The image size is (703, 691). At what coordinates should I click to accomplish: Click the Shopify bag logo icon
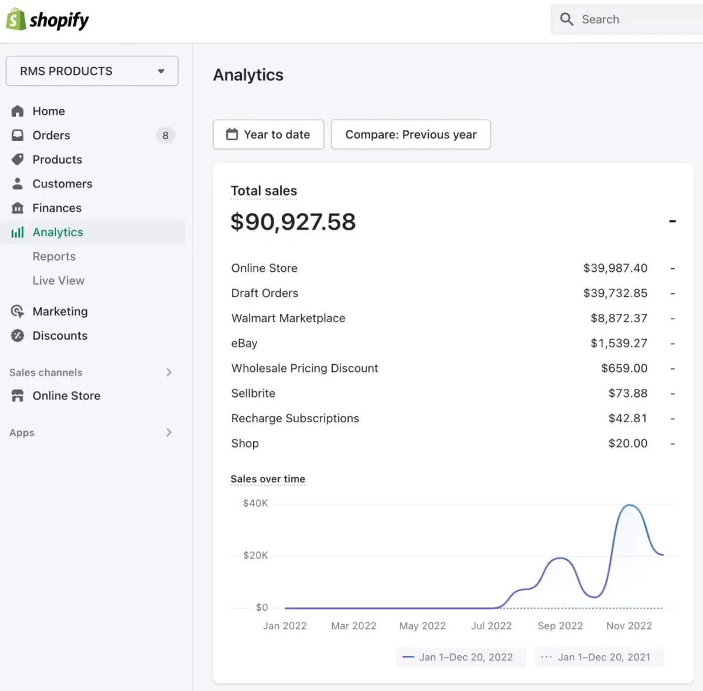16,20
